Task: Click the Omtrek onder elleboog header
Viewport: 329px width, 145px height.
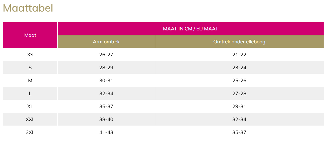Action: click(239, 42)
